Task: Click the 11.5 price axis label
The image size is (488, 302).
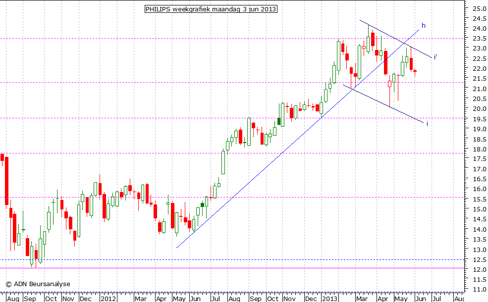Action: click(x=479, y=280)
